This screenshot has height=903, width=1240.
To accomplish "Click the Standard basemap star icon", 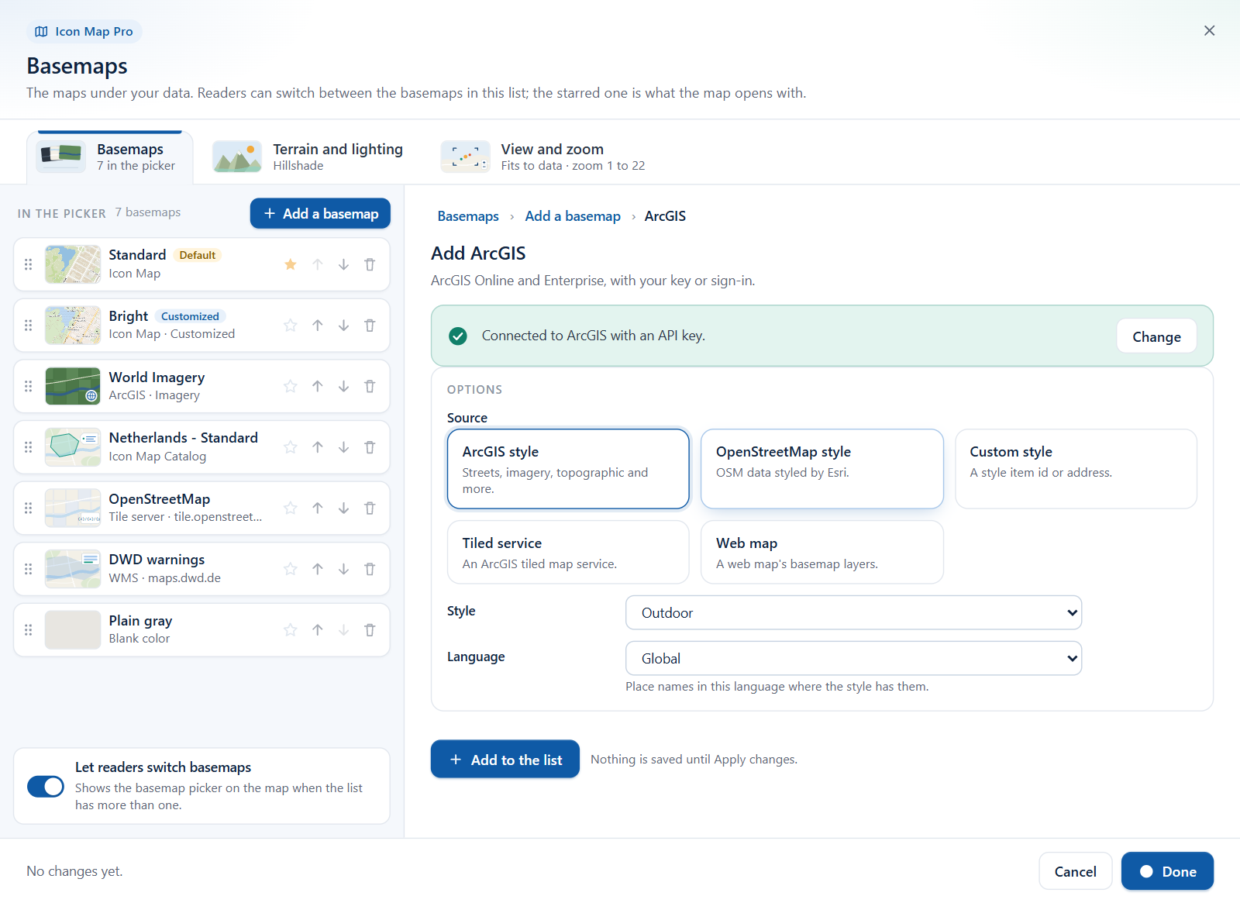I will pos(291,264).
